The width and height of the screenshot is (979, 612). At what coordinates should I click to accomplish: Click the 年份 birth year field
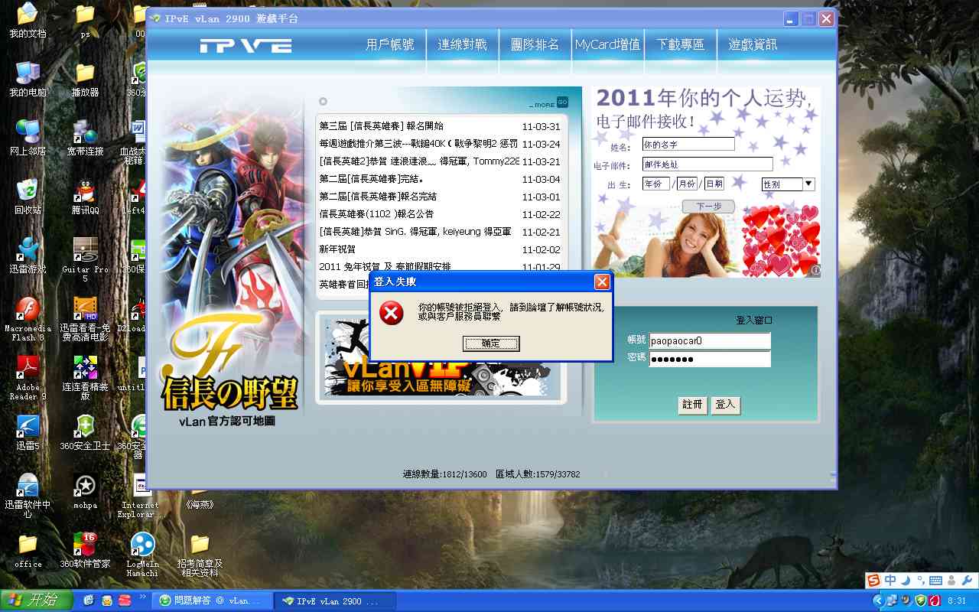pyautogui.click(x=656, y=184)
